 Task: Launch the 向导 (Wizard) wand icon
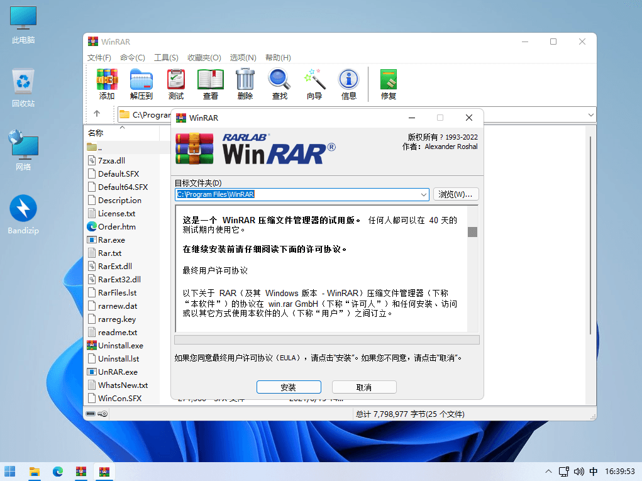(314, 84)
